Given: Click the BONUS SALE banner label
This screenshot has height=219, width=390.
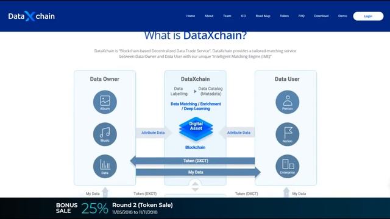Looking at the screenshot, I should coord(66,208).
